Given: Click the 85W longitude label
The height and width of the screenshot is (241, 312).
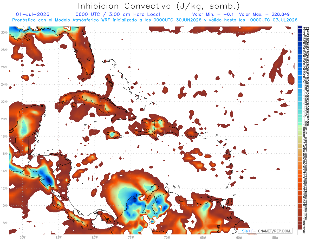Looking at the screenshot, I should tap(58, 238).
